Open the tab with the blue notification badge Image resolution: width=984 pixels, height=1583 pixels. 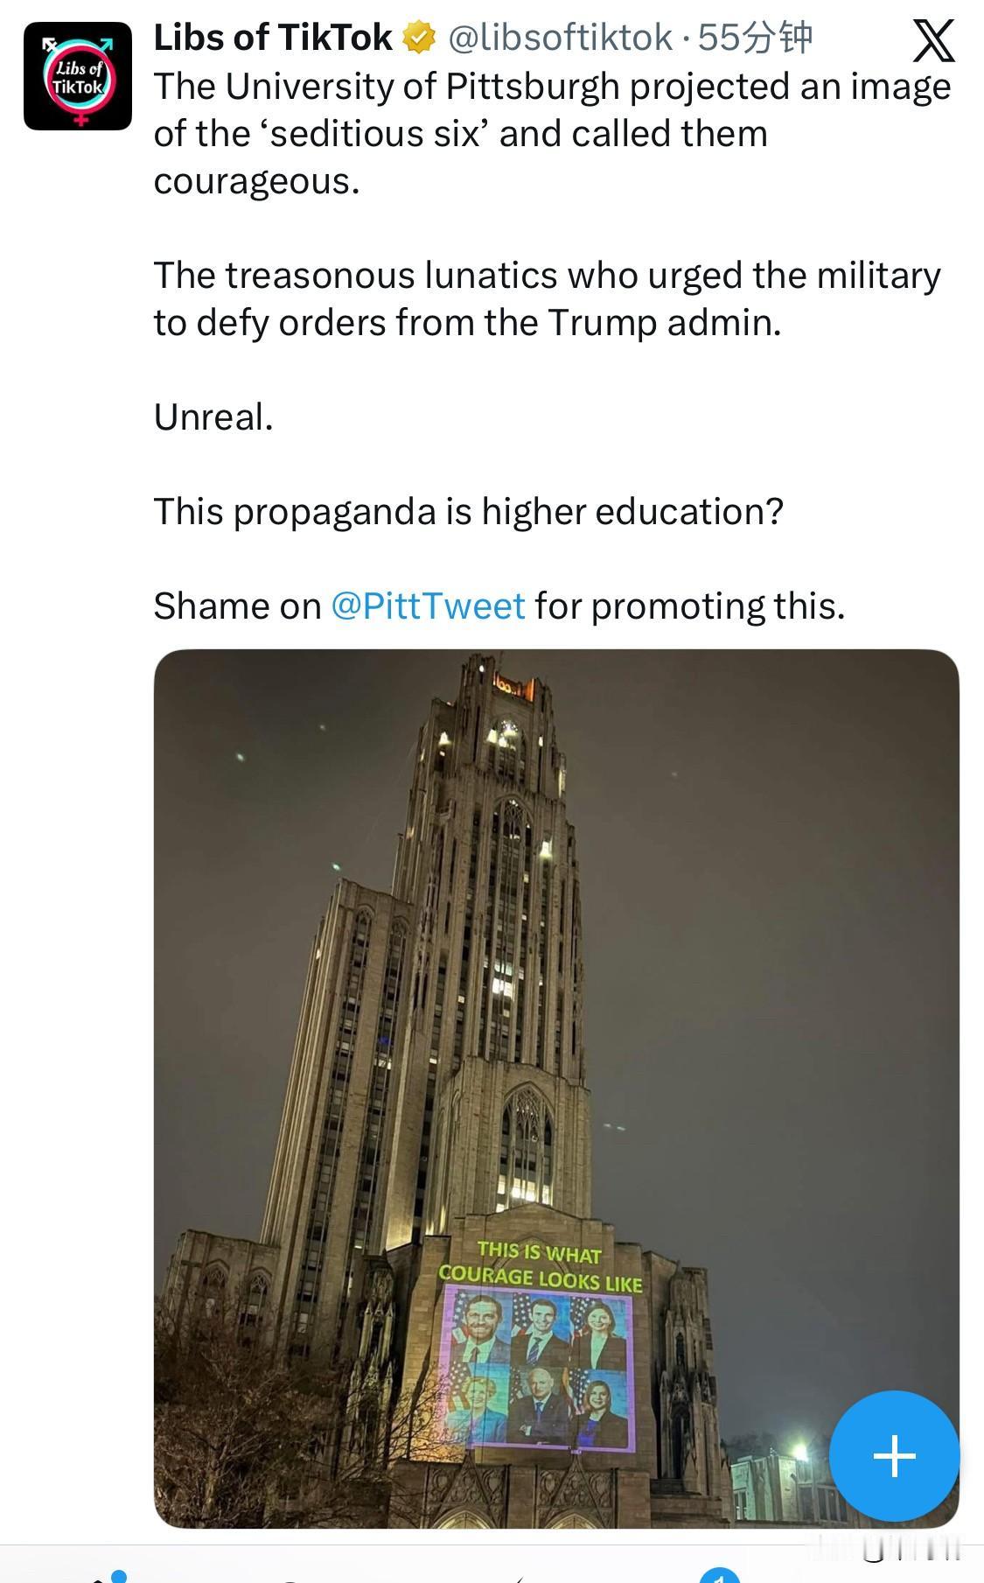pyautogui.click(x=719, y=1575)
